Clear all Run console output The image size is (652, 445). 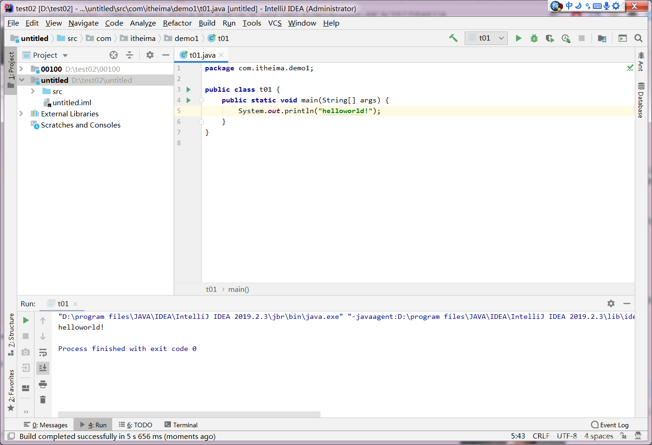[x=43, y=399]
